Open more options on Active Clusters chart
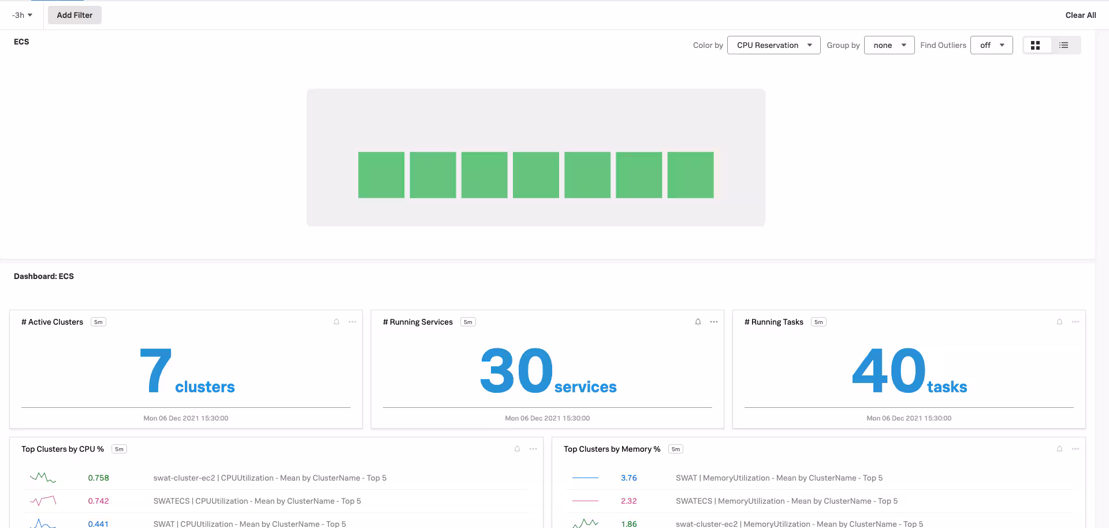The width and height of the screenshot is (1109, 528). [352, 322]
